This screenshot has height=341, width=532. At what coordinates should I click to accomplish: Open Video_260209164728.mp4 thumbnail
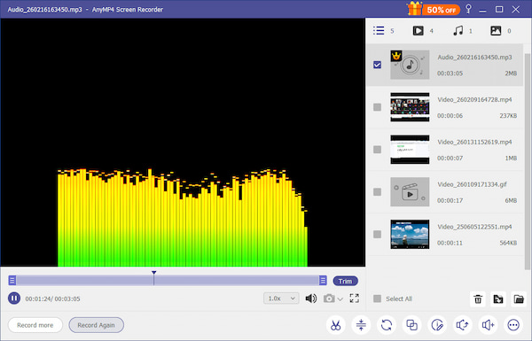click(x=410, y=107)
